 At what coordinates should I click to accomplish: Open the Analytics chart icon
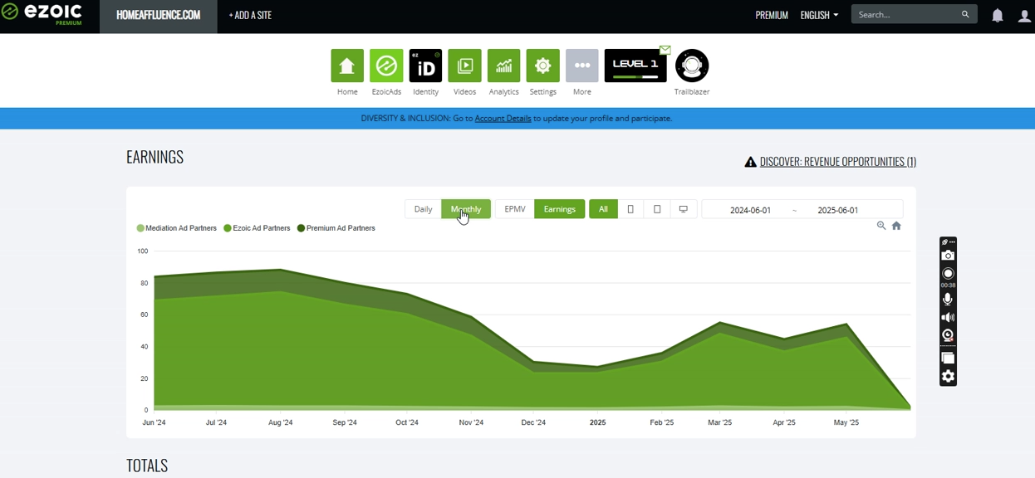[x=503, y=66]
